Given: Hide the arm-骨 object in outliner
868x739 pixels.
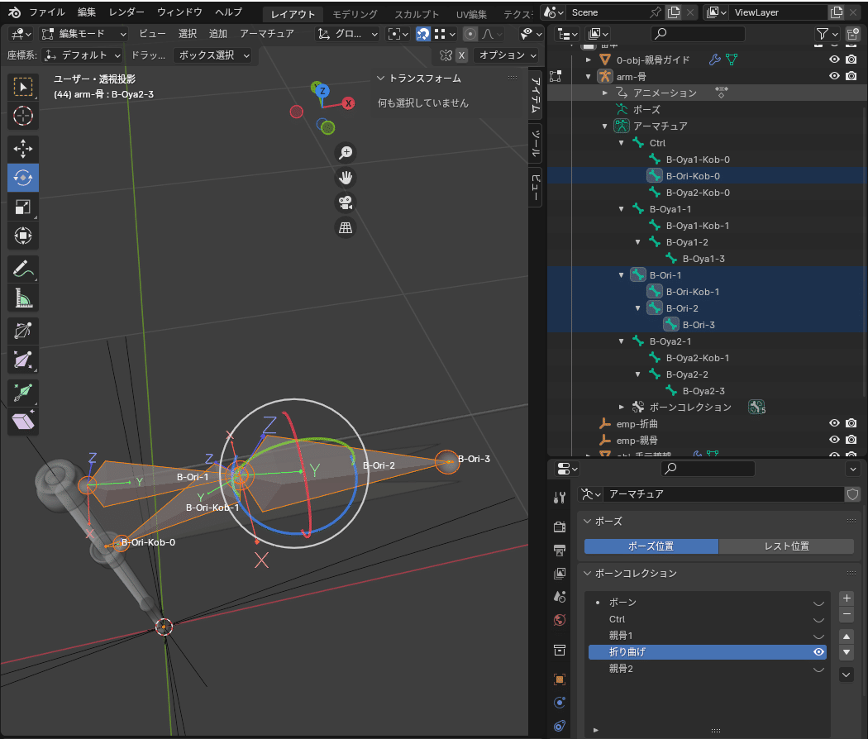Looking at the screenshot, I should tap(834, 76).
